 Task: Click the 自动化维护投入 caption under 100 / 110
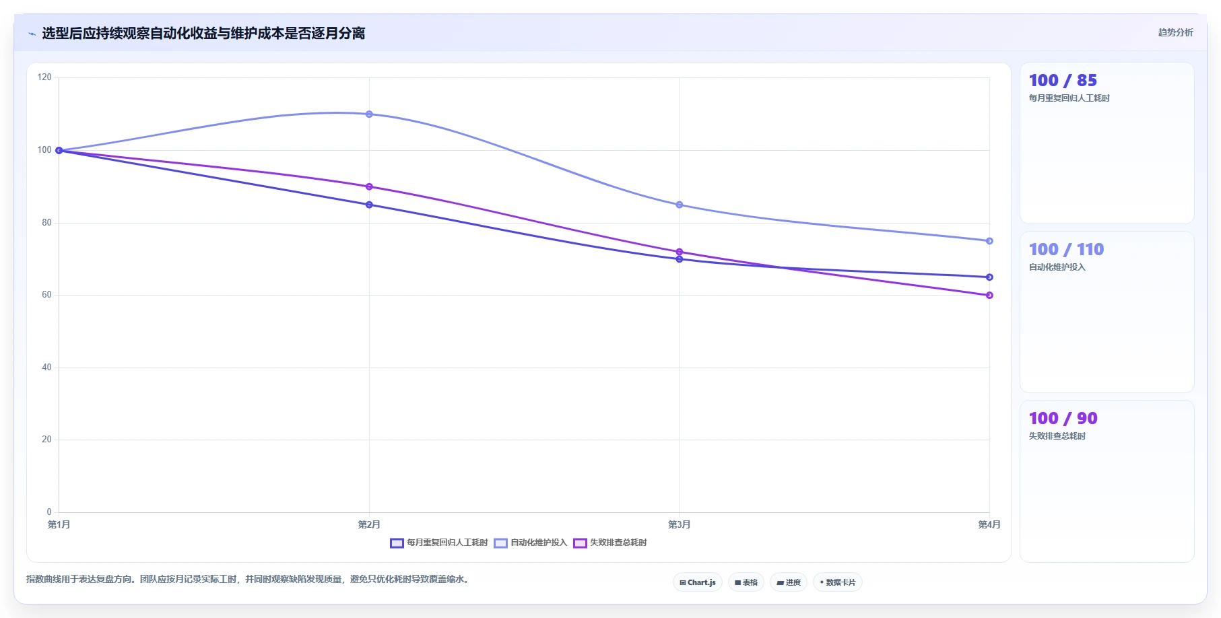click(x=1057, y=267)
